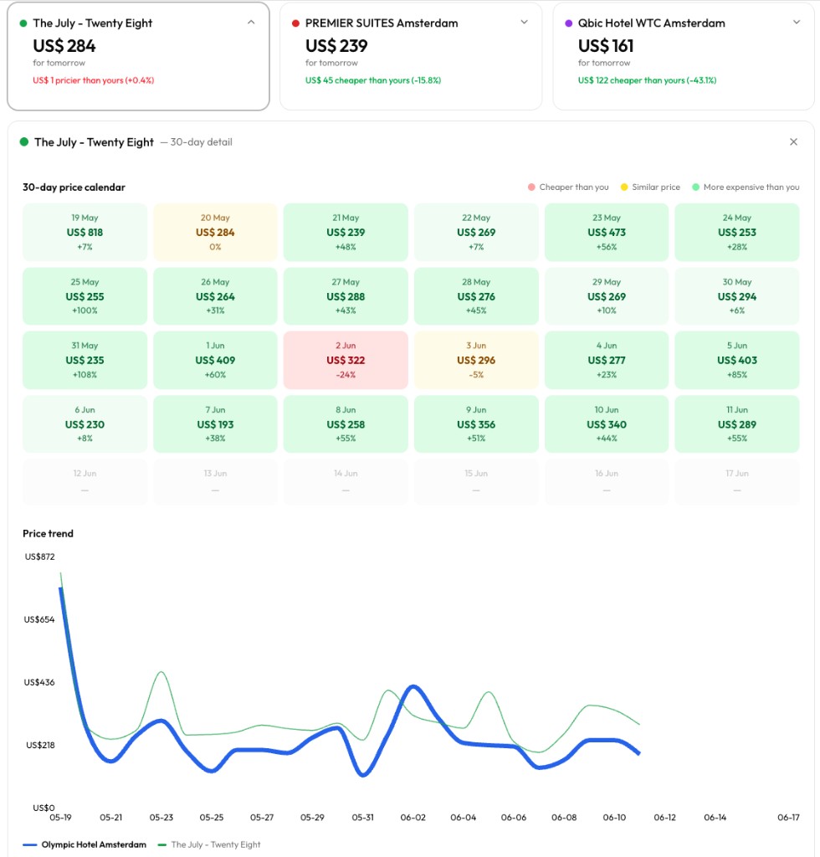Click the empty 17 Jun calendar cell
Viewport: 820px width, 857px height.
737,481
